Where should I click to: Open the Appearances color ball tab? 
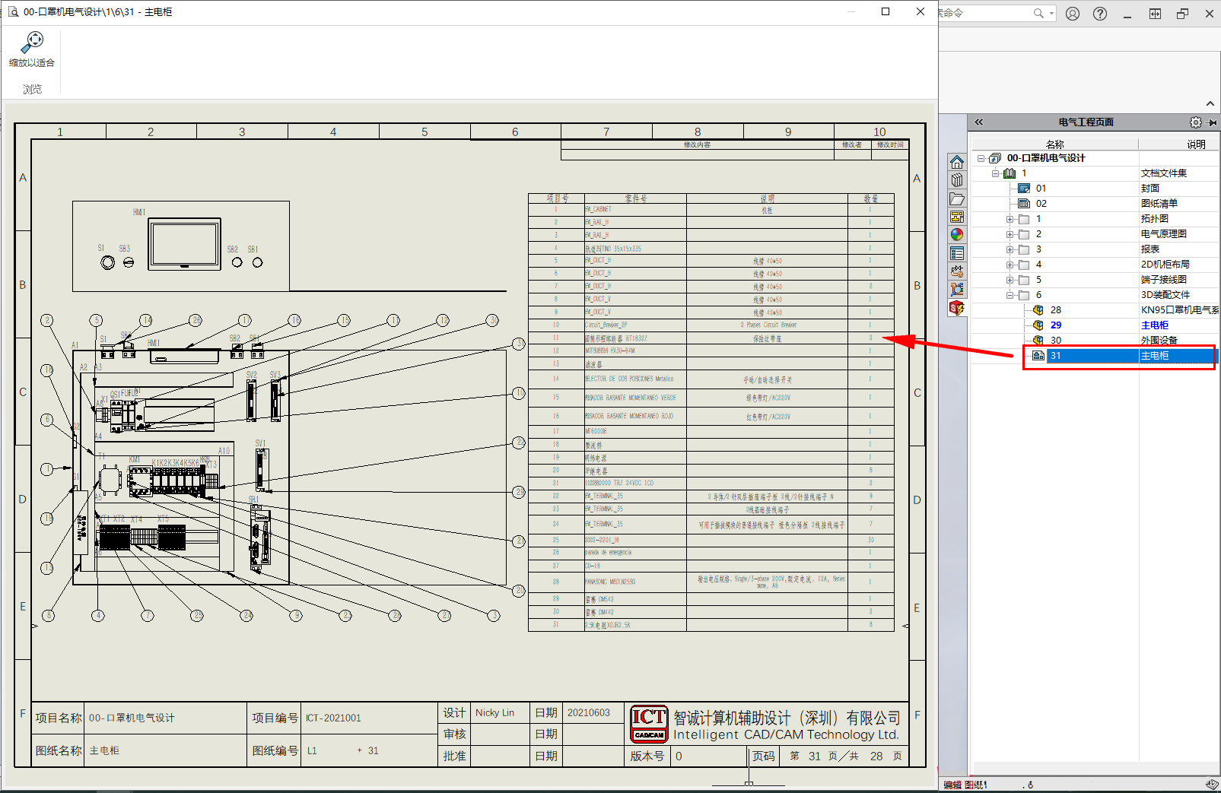tap(957, 235)
